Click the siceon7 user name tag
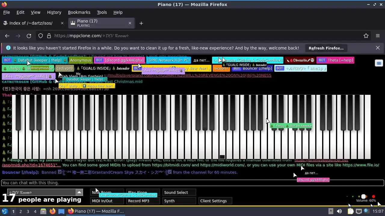The height and width of the screenshot is (216, 385). (221, 68)
